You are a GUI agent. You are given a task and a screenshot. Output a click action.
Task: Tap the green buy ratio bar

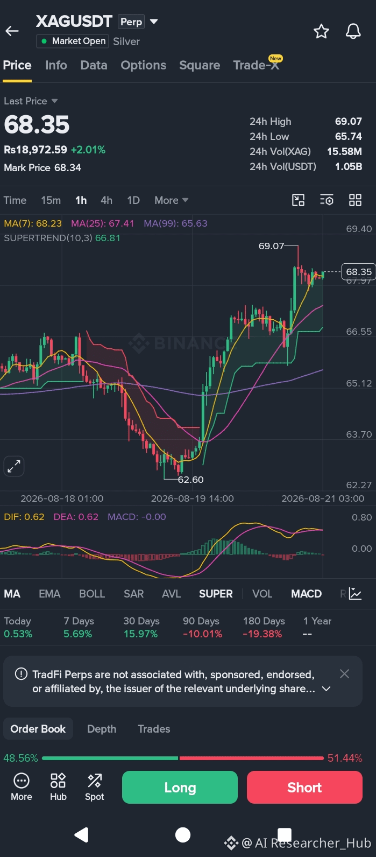click(110, 758)
